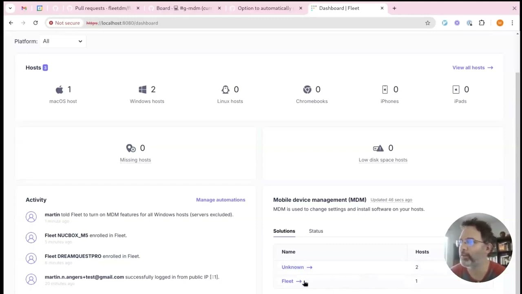Image resolution: width=522 pixels, height=294 pixels.
Task: Switch to the Pull requests fleetdm tab
Action: point(103,8)
